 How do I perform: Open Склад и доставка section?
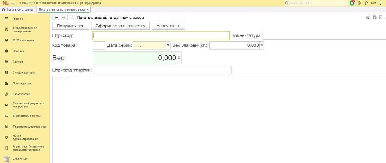click(24, 73)
